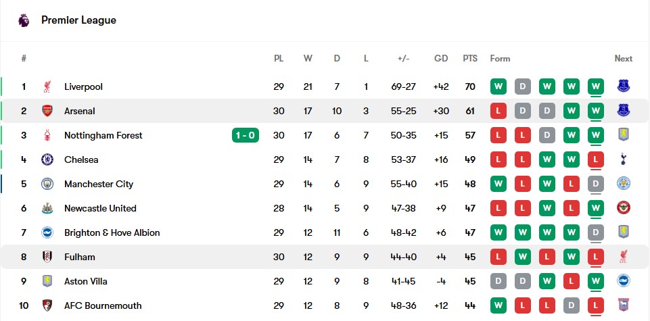
Task: Click the Chelsea club badge
Action: click(x=47, y=159)
